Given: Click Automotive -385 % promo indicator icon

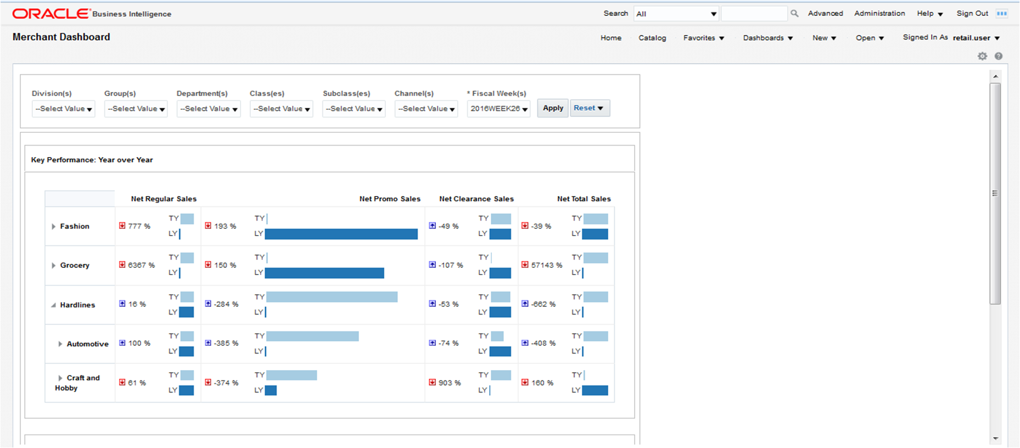Looking at the screenshot, I should point(208,343).
